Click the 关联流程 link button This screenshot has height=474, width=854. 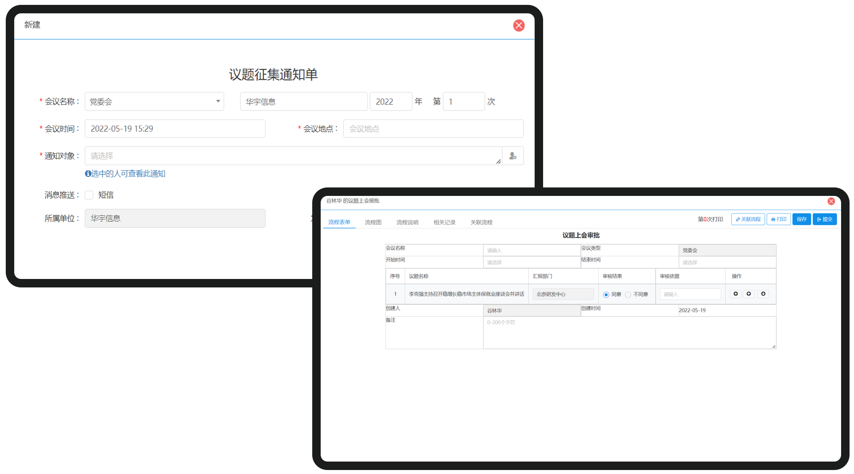coord(748,219)
